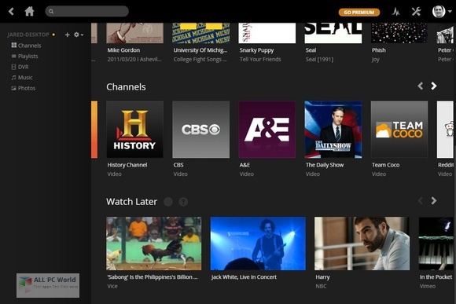Screen dimensions: 456x304
Task: Toggle the round button beside Watch Later
Action: (x=168, y=202)
